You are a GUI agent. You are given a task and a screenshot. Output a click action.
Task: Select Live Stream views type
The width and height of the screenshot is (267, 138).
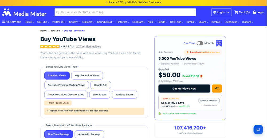pos(100,94)
